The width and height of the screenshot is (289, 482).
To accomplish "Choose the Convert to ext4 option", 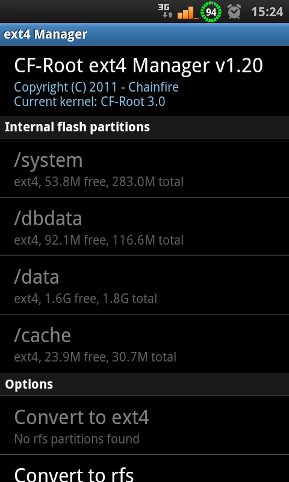I will point(144,425).
